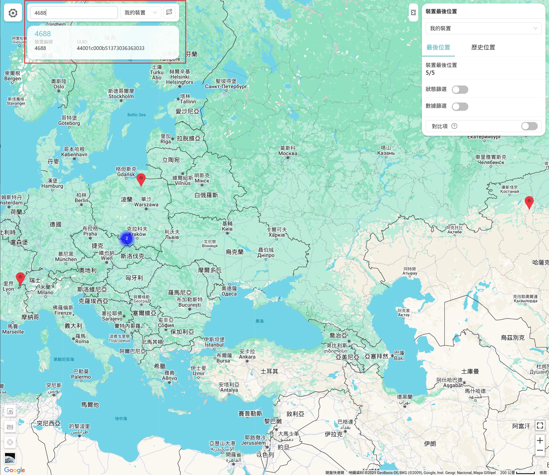Click the 鍵盤快速鍵 link

pos(335,472)
